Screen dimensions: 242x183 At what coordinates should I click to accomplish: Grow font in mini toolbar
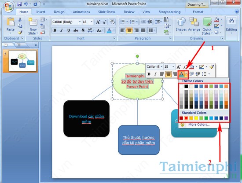pos(178,67)
